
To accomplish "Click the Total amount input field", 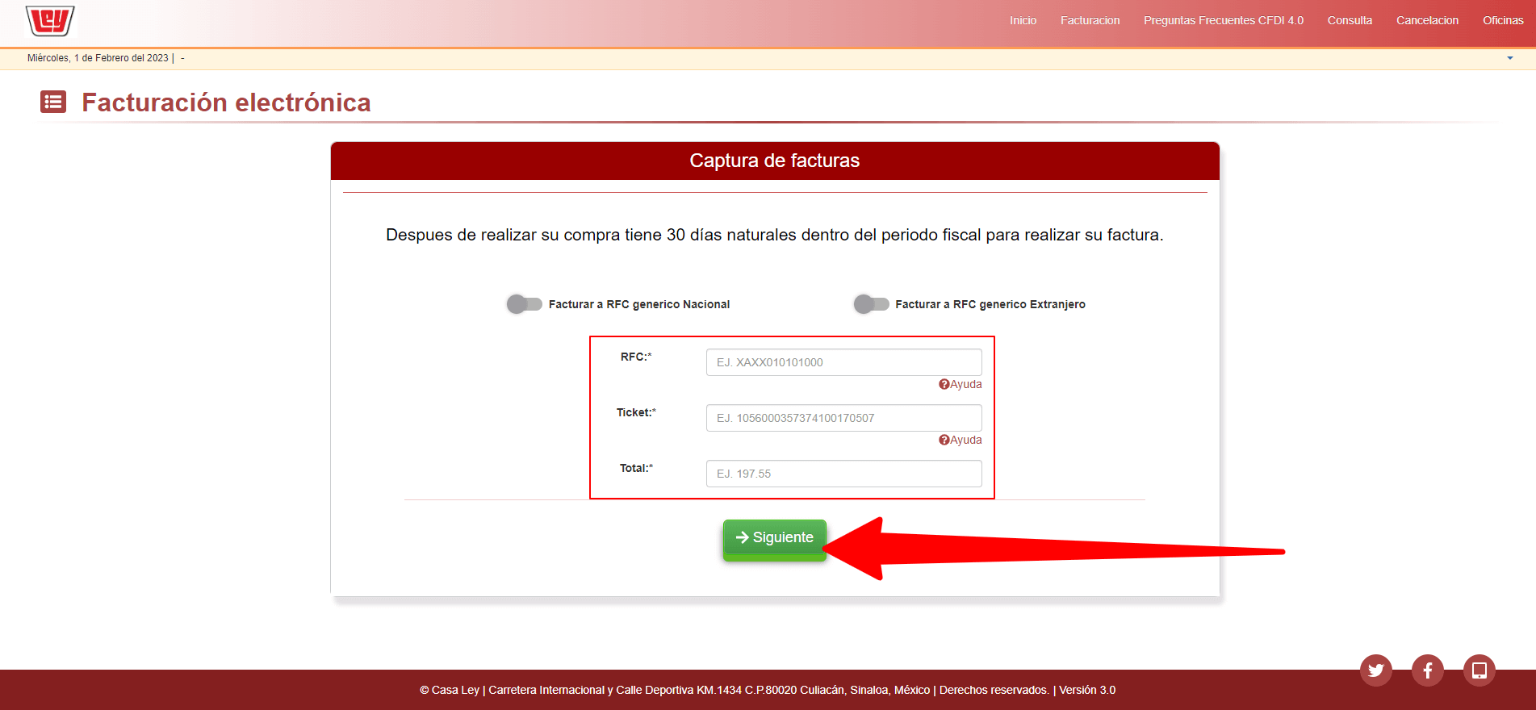I will click(843, 474).
